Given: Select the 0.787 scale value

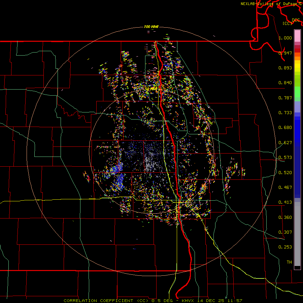Looking at the screenshot, I should pos(285,98).
